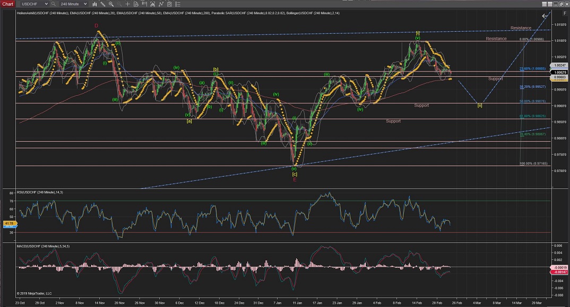Click the instrument search magnifier icon
This screenshot has height=307, width=570.
point(54,4)
